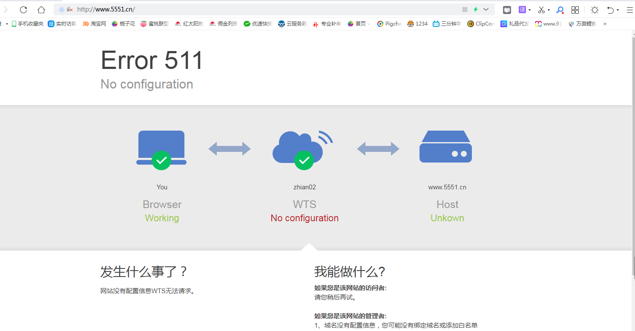Click the apps grid icon in toolbar
The image size is (635, 331).
pos(575,9)
